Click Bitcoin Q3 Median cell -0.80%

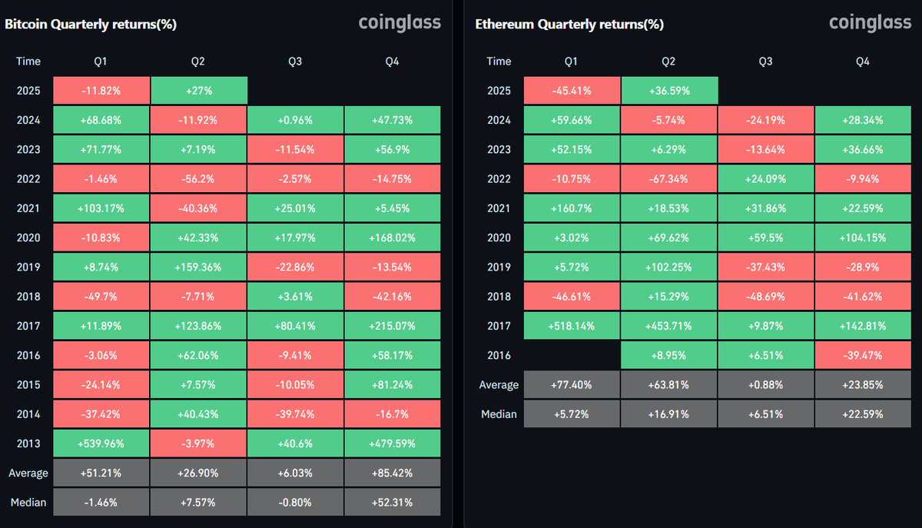click(296, 503)
